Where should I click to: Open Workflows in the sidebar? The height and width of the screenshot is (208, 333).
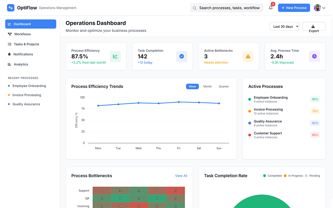pos(31,34)
